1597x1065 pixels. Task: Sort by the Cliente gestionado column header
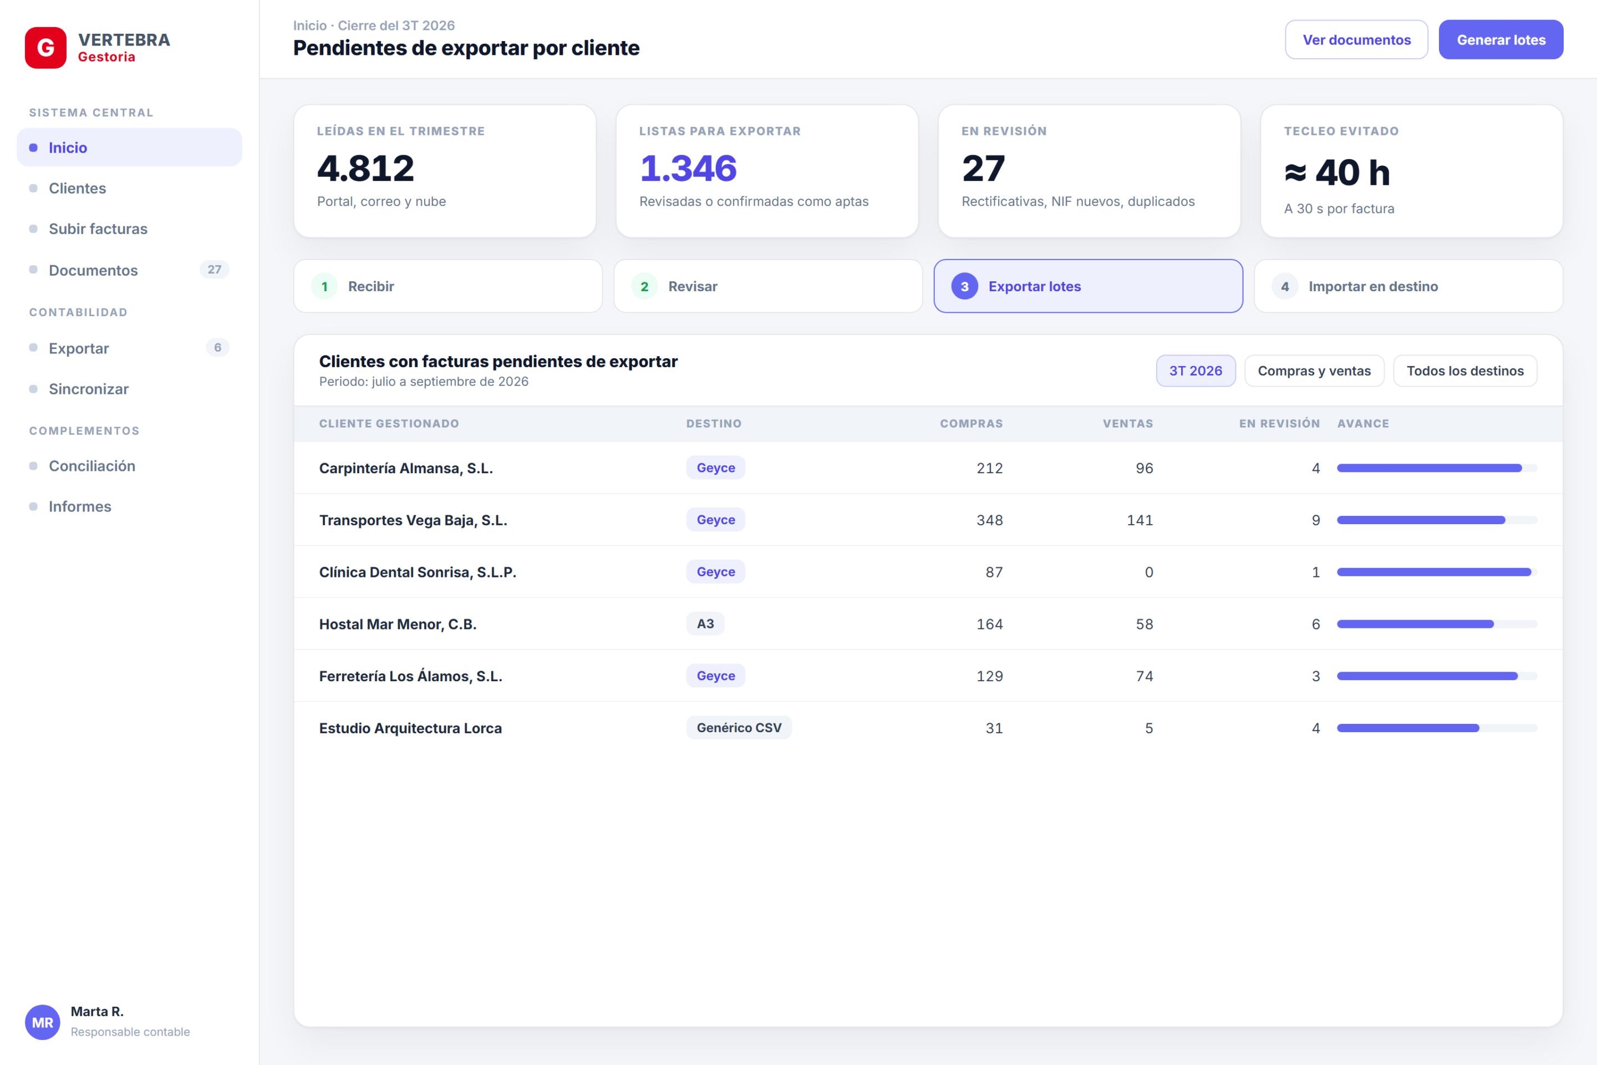389,424
